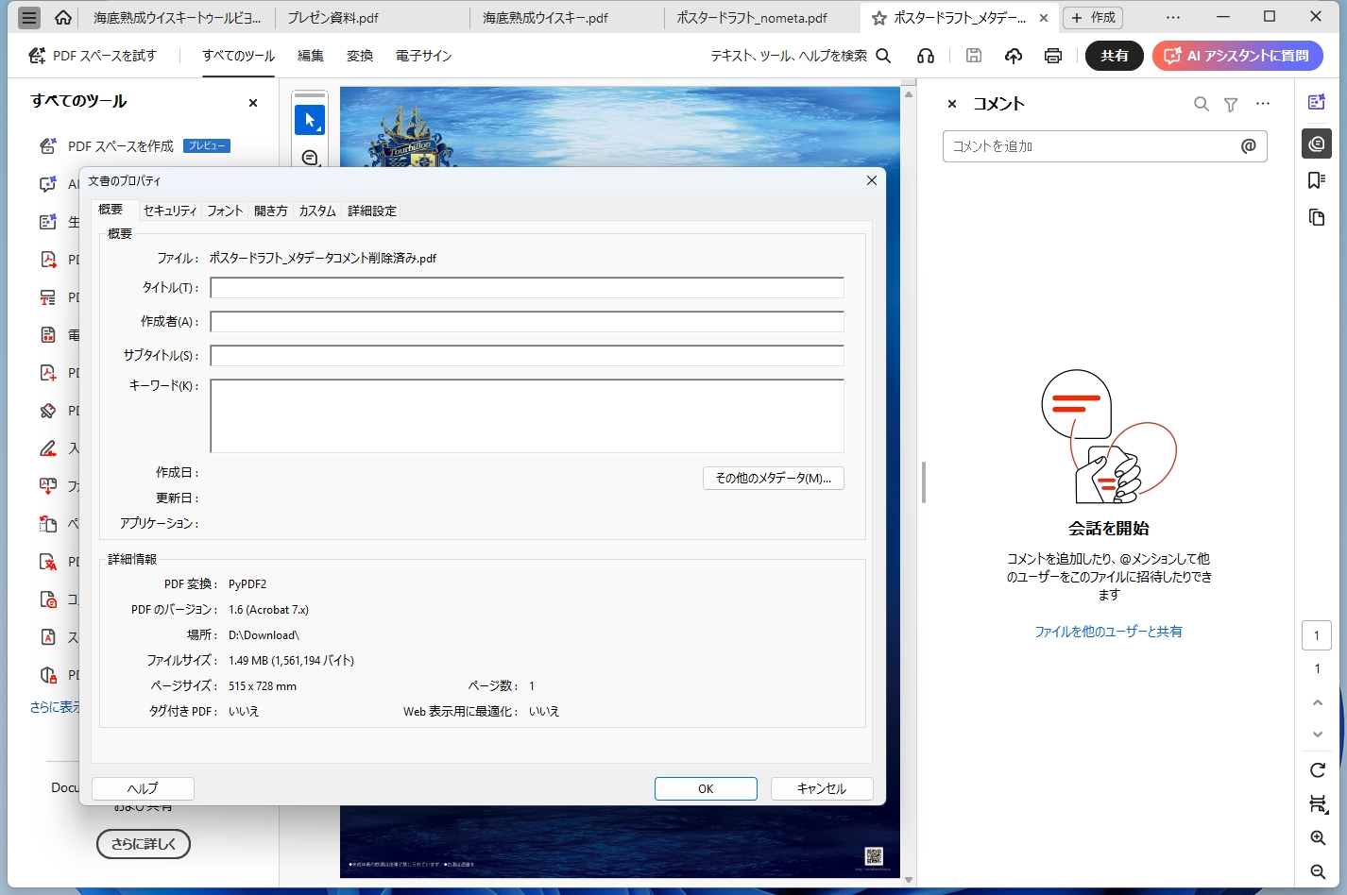Open the hamburger global menu

pyautogui.click(x=28, y=16)
